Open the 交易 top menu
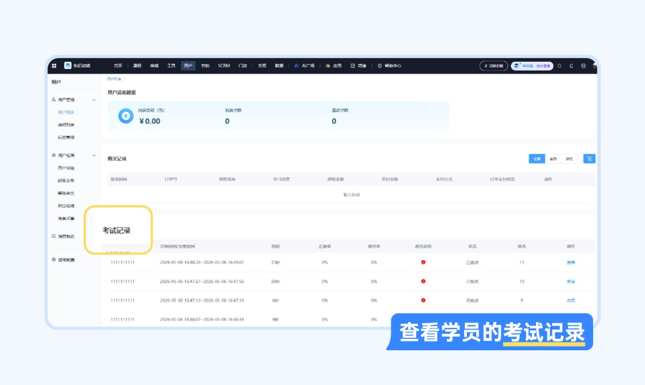Viewport: 645px width, 385px height. 262,66
